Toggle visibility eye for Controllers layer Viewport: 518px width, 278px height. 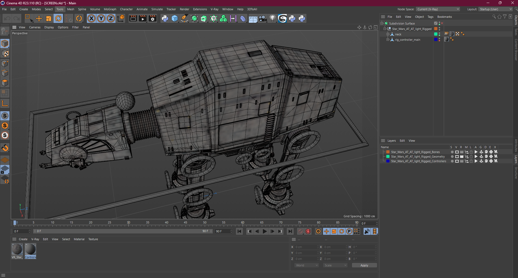pos(457,161)
